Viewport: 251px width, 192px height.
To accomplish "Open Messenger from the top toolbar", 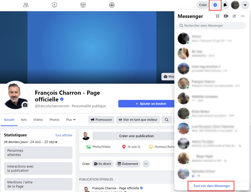I will [x=215, y=5].
